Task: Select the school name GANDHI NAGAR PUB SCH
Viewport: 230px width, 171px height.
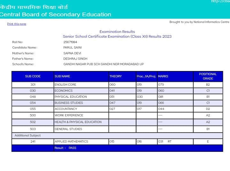Action: click(x=103, y=64)
